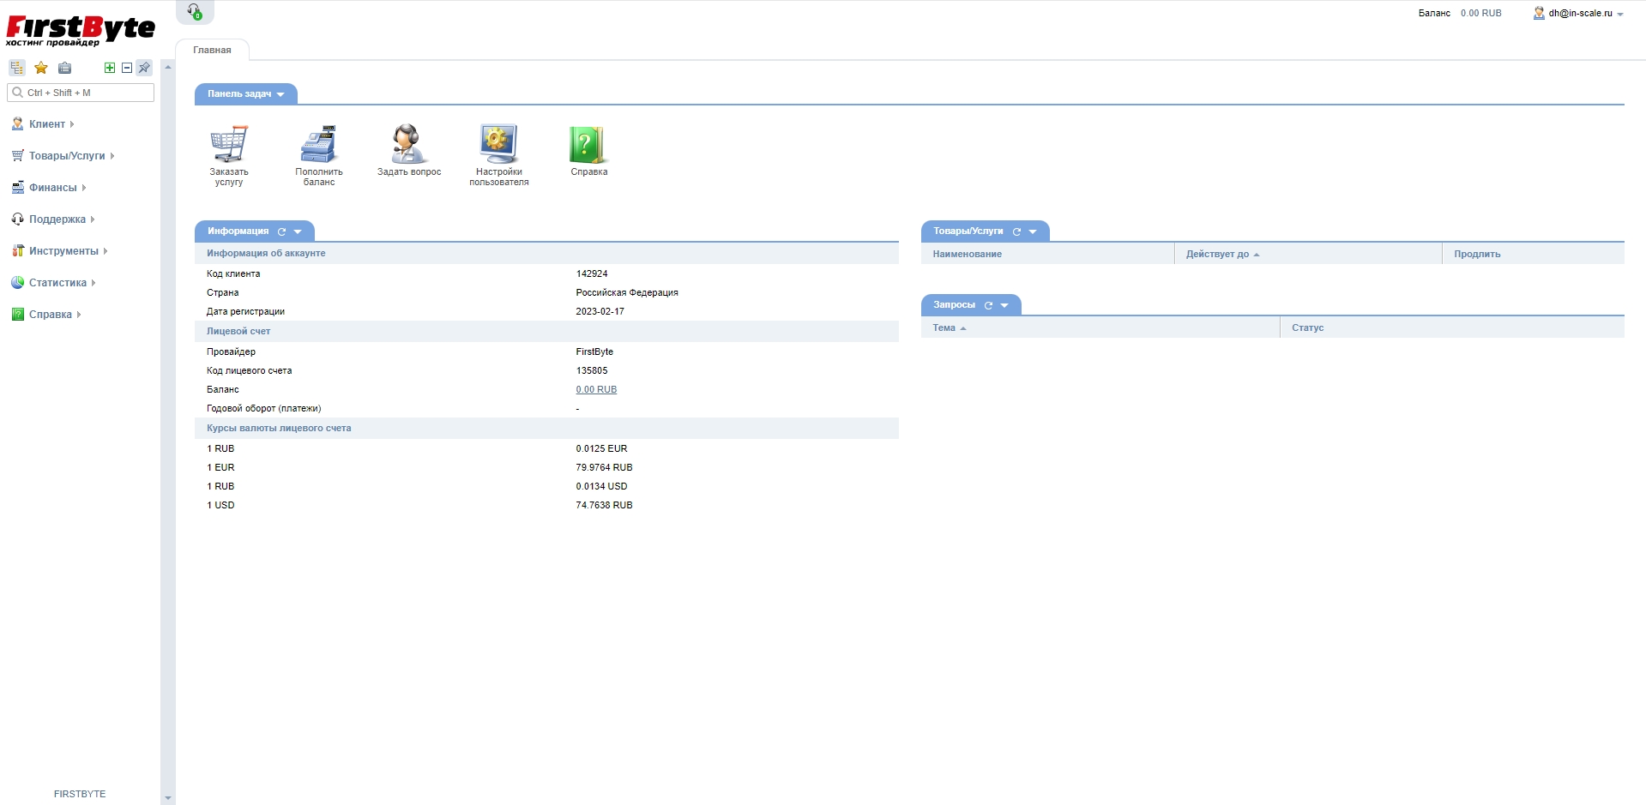Select the registration date 2023-02-17

[x=600, y=311]
